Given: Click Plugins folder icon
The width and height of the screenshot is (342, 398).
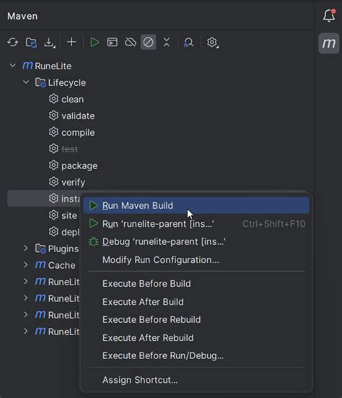Looking at the screenshot, I should click(x=40, y=248).
